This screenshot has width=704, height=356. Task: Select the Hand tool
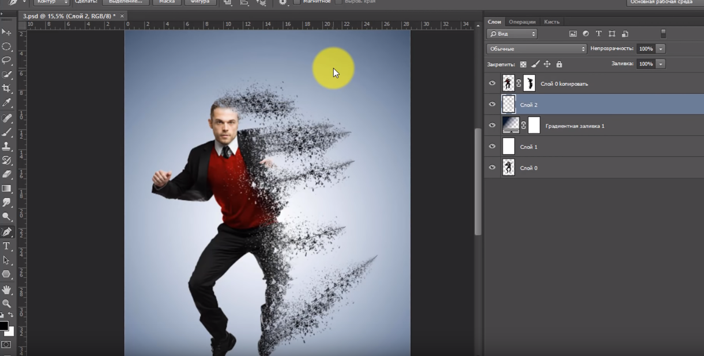(x=6, y=289)
